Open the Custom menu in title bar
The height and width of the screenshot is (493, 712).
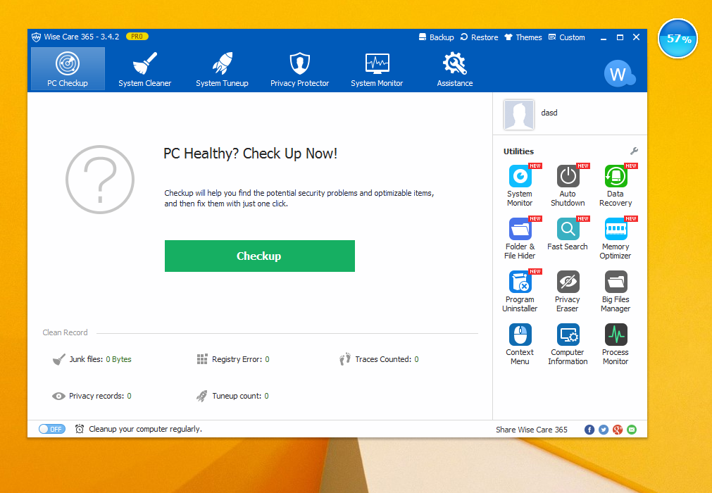pyautogui.click(x=567, y=37)
